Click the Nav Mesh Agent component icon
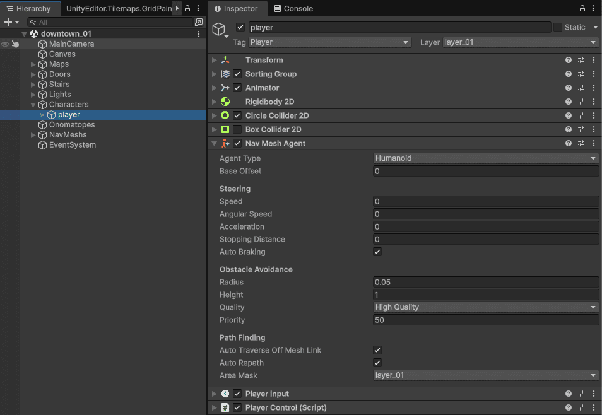The image size is (602, 415). point(225,143)
